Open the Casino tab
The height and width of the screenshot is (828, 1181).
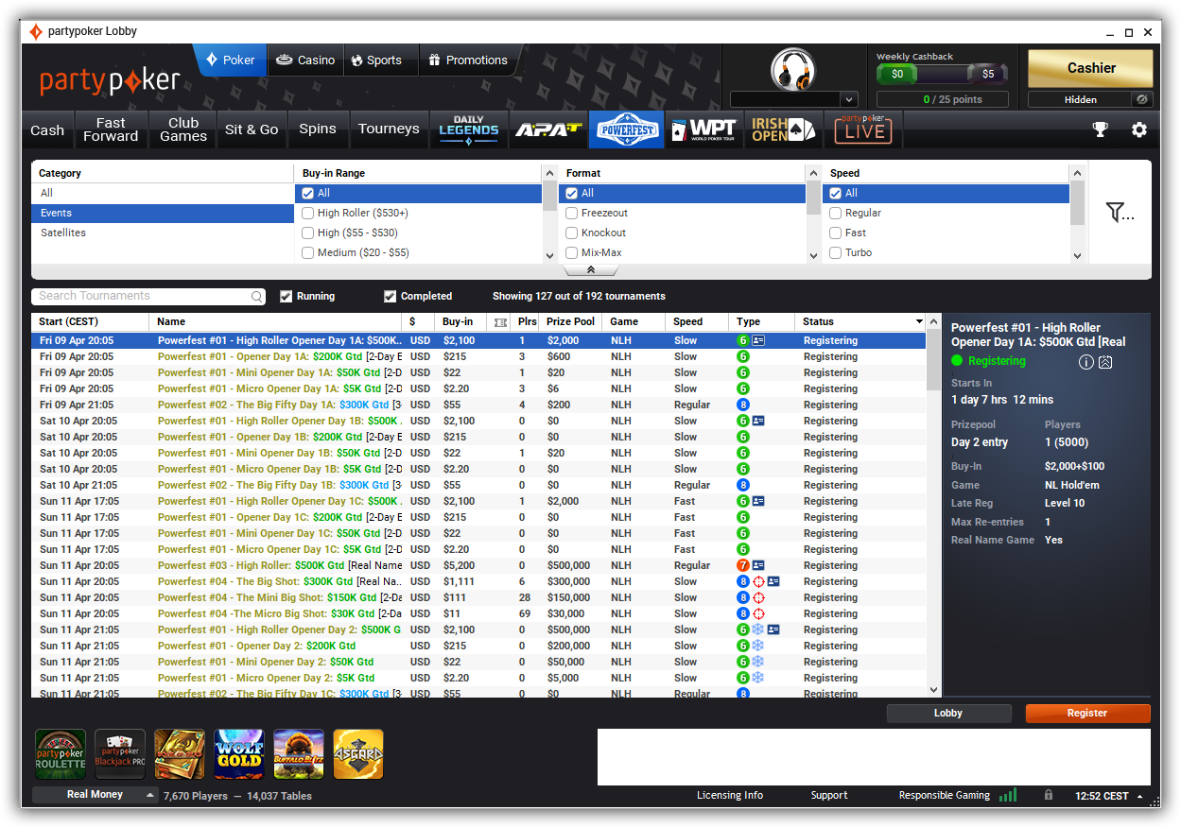[305, 60]
